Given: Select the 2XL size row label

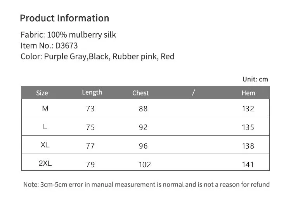Looking at the screenshot, I should tap(45, 163).
